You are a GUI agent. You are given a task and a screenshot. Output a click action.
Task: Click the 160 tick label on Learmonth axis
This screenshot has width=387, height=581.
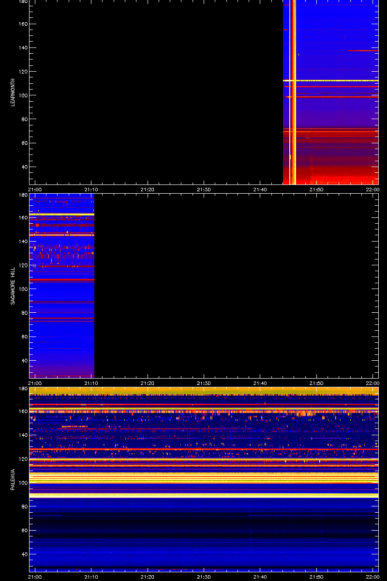coord(22,24)
